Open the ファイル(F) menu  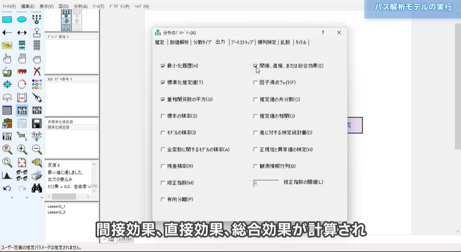click(x=9, y=6)
